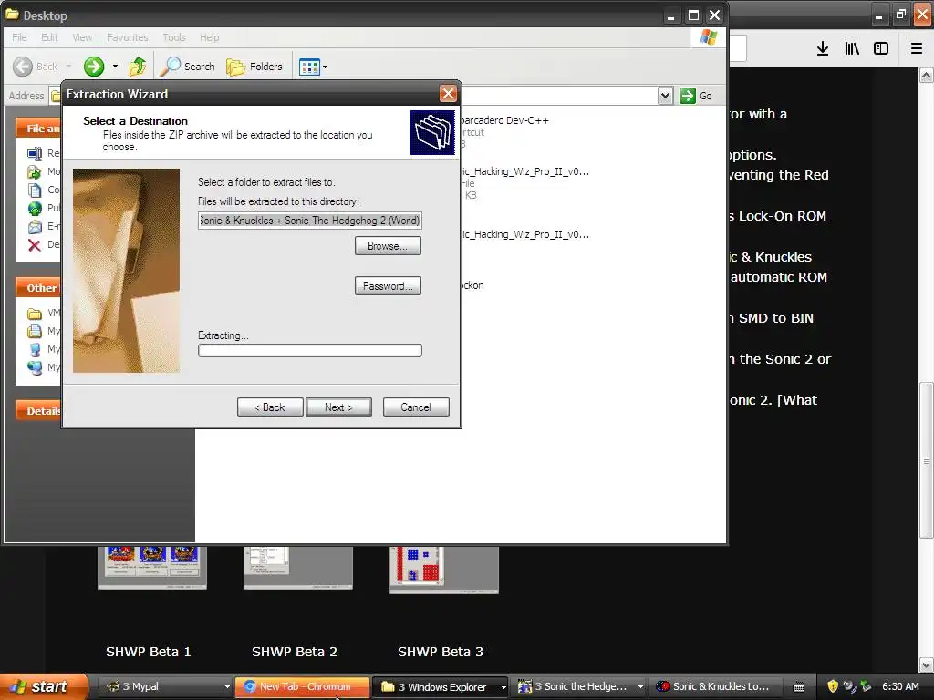The height and width of the screenshot is (700, 934).
Task: Click the extraction progress bar
Action: click(310, 350)
